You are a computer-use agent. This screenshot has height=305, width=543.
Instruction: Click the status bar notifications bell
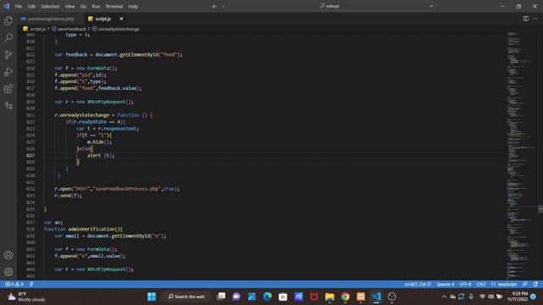(535, 285)
